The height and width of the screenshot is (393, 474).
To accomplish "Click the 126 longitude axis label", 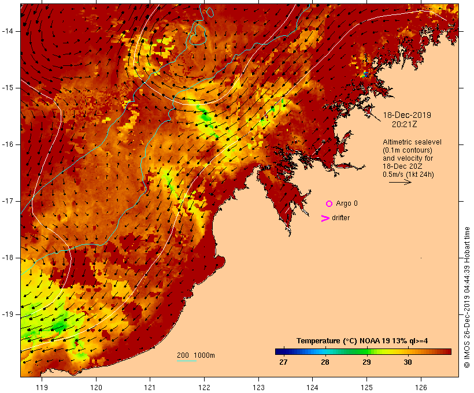I will coord(421,387).
